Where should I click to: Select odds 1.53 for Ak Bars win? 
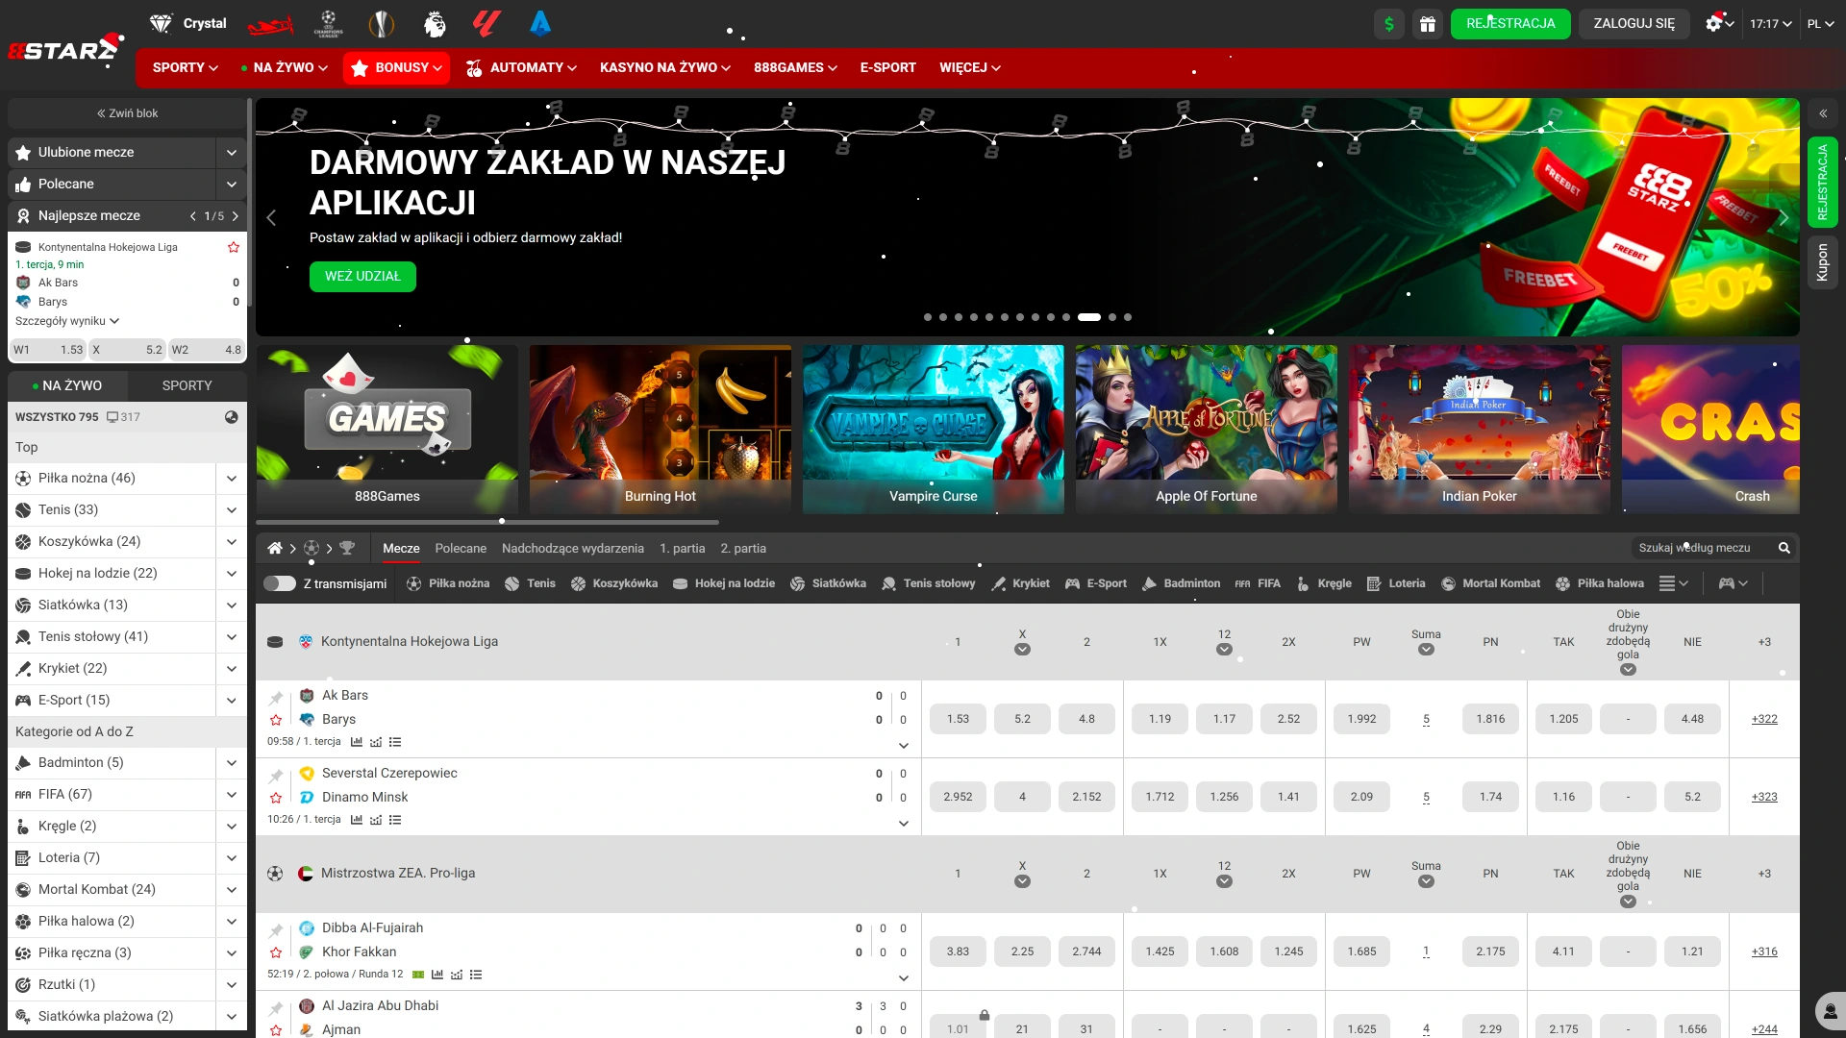[958, 719]
